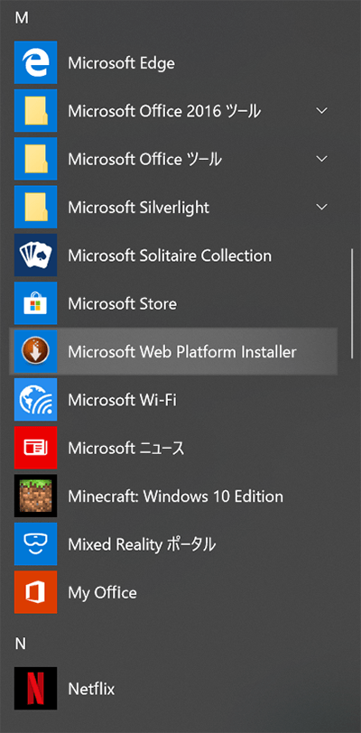361x733 pixels.
Task: Launch the Minecraft grass block icon
Action: click(x=35, y=496)
